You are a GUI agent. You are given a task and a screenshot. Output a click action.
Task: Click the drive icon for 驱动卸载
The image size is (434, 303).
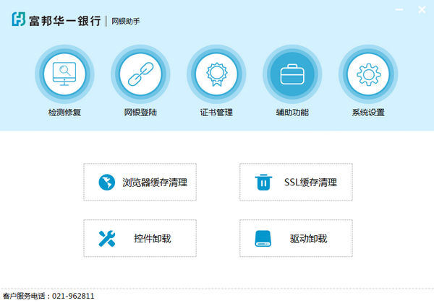click(x=263, y=238)
